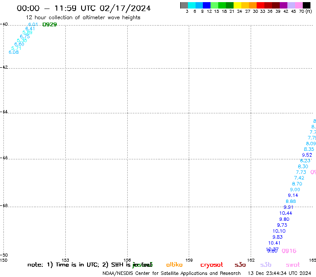Click the orange legend swatch

pos(253,5)
